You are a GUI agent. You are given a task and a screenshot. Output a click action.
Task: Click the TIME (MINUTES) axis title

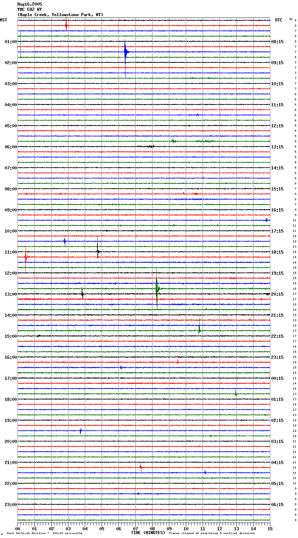[x=148, y=533]
